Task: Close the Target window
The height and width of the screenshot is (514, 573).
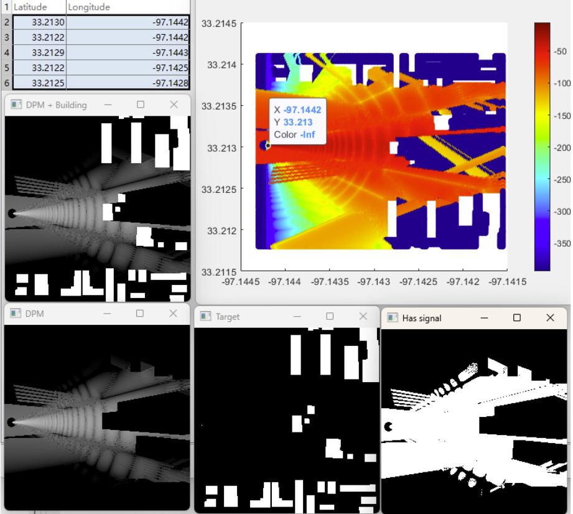Action: pyautogui.click(x=363, y=317)
